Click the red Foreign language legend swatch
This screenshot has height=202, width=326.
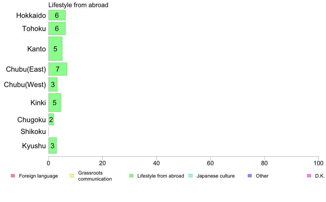coord(13,176)
